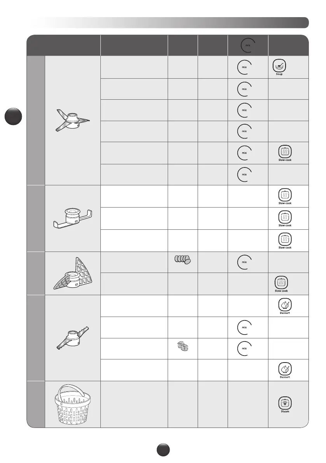326x463 pixels.
Task: Click the mix dial next to the cubes icon
Action: pos(244,349)
